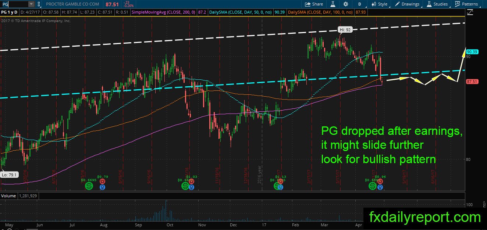Viewport: 487px width, 230px height.
Task: Click the Share button
Action: [x=314, y=4]
